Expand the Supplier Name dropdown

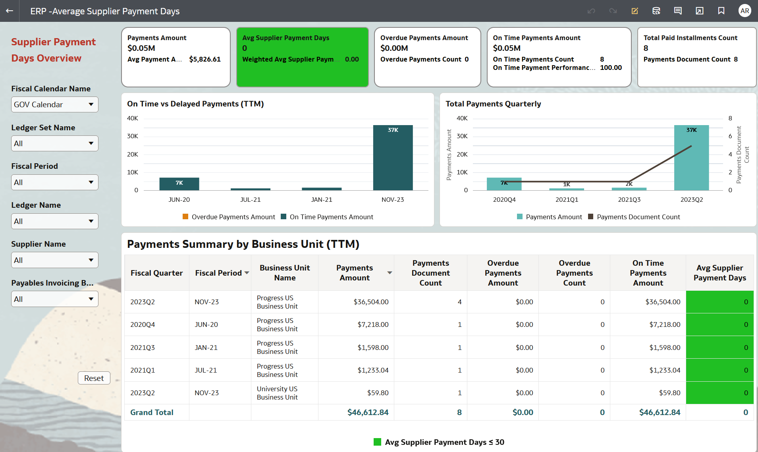54,260
